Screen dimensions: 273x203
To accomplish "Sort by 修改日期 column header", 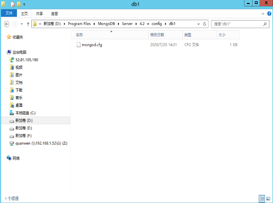I will point(165,35).
